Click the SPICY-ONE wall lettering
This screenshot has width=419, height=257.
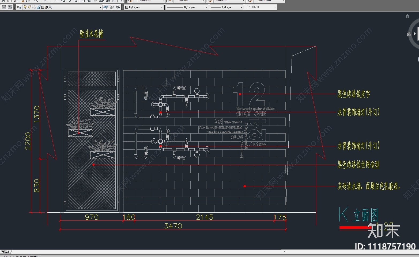coord(251,114)
